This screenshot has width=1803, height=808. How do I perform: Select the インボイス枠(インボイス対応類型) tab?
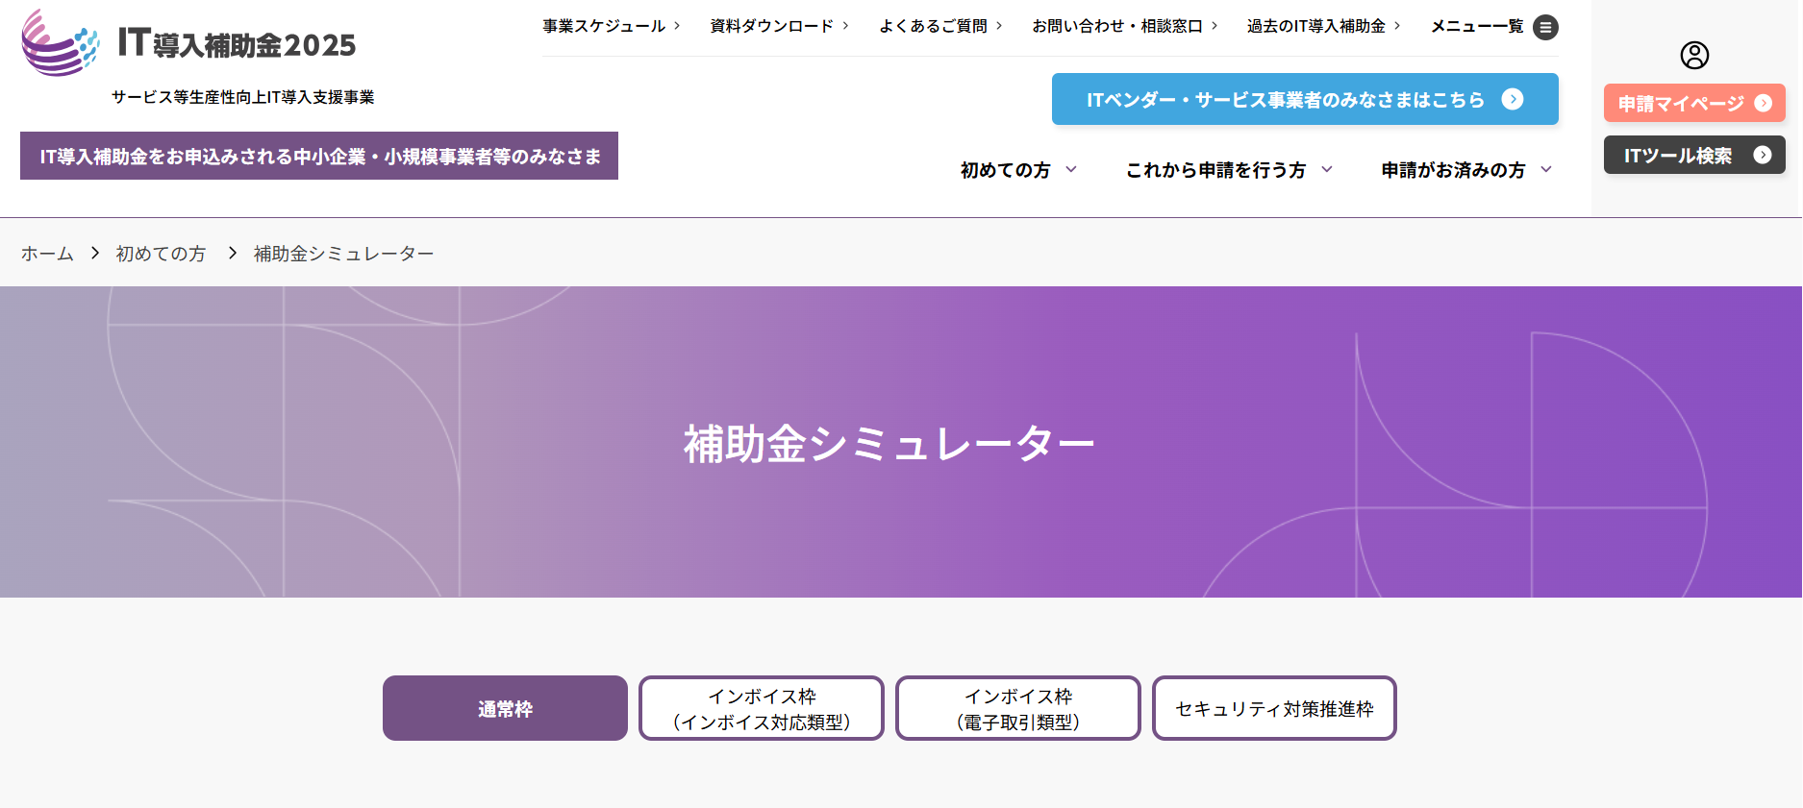point(762,708)
